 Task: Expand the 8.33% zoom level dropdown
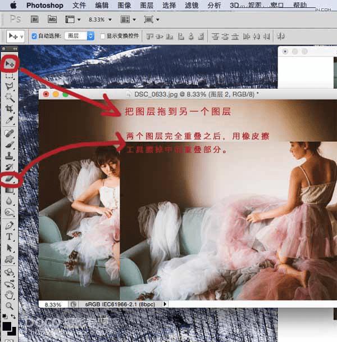coord(100,20)
